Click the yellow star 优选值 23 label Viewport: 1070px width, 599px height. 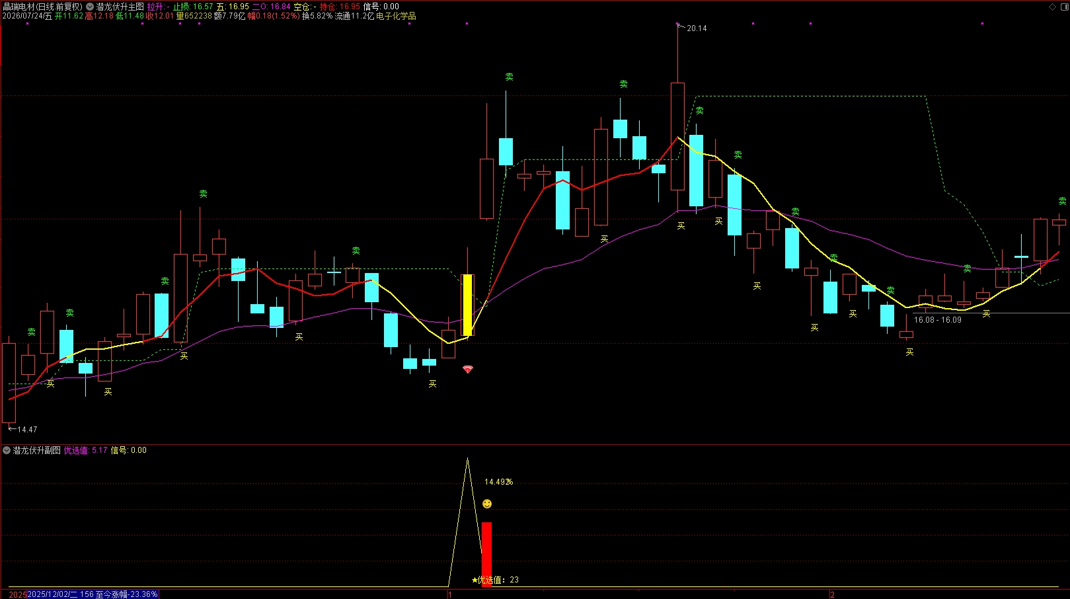(x=495, y=580)
